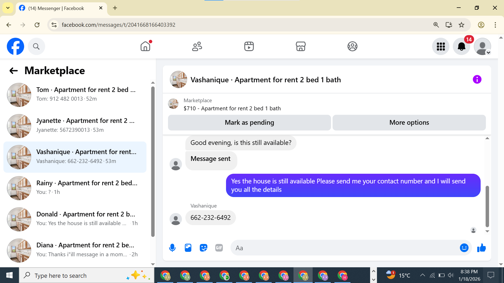Show hidden system tray icons

tap(422, 275)
